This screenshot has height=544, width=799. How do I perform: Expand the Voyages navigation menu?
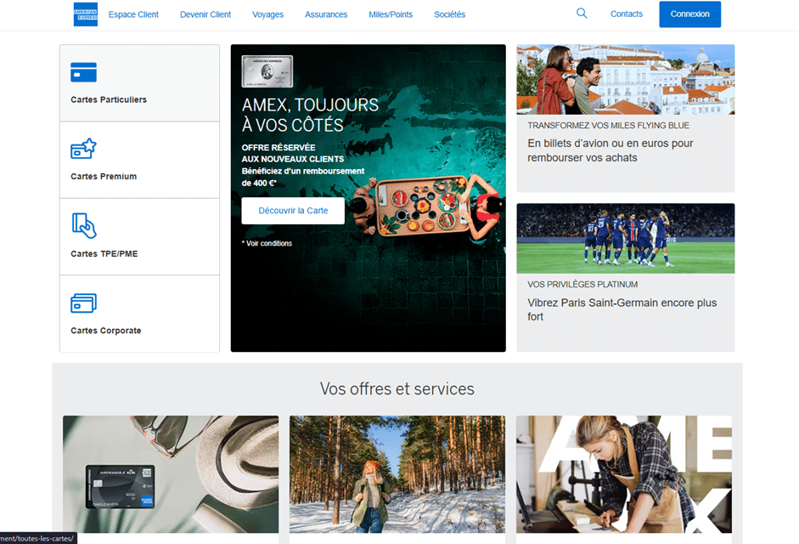coord(268,14)
